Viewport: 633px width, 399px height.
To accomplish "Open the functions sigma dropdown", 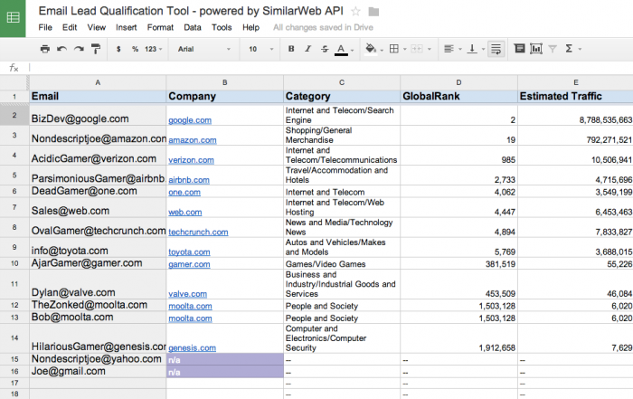I will pyautogui.click(x=572, y=49).
